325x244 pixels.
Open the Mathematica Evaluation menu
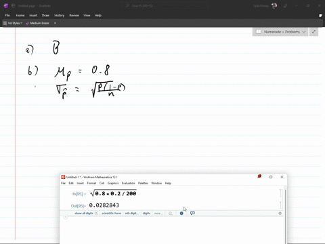[x=128, y=183]
